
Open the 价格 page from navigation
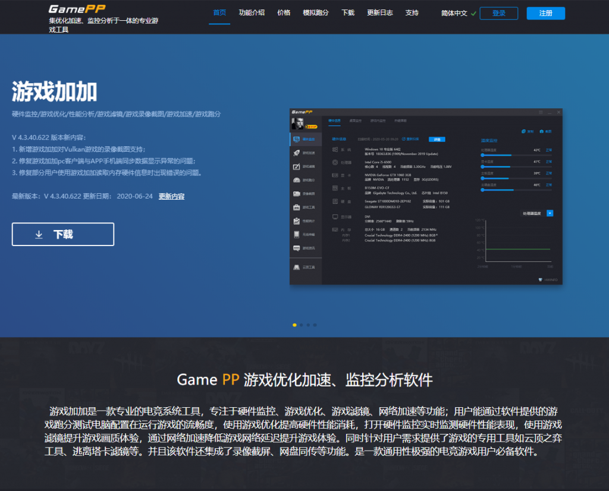pos(284,12)
